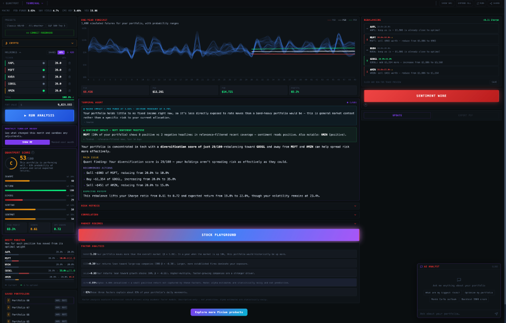
Task: Open the MSFT rebalancing row
Action: pyautogui.click(x=431, y=39)
